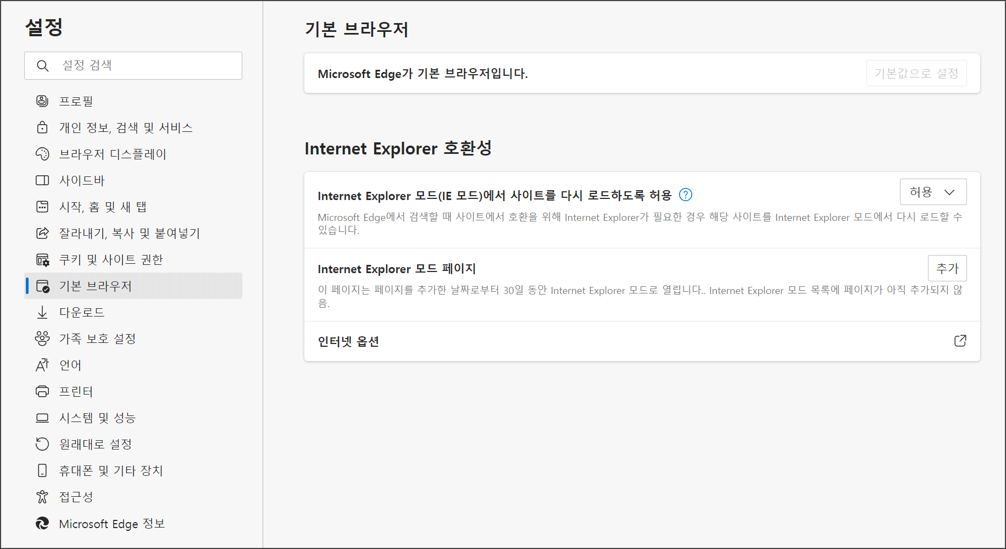The height and width of the screenshot is (549, 1006).
Task: Click the 'Internet Explorer 모드 페이지' label
Action: (397, 269)
